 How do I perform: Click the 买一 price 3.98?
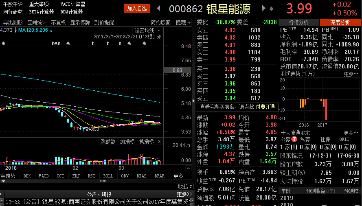[x=230, y=69]
